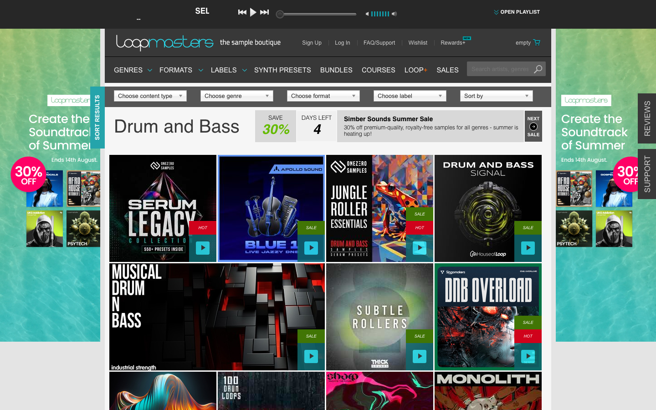This screenshot has height=410, width=656.
Task: Click PSYTECH cover in right banner
Action: point(574,229)
